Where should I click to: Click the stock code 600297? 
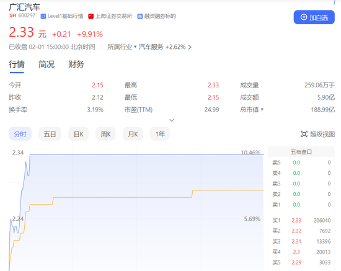click(27, 16)
